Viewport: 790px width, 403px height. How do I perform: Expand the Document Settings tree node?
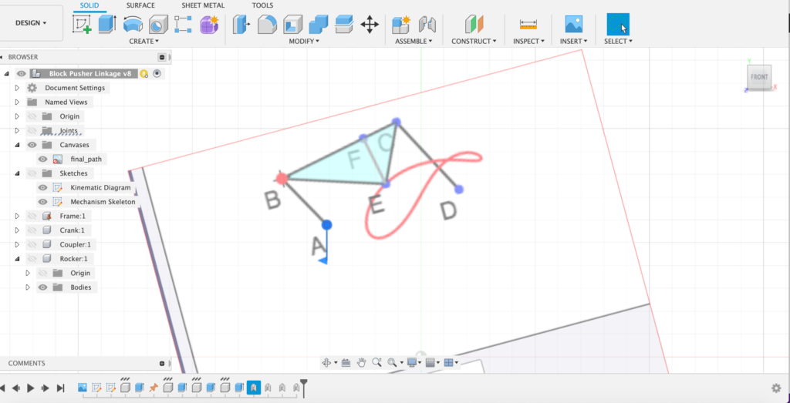[x=17, y=88]
